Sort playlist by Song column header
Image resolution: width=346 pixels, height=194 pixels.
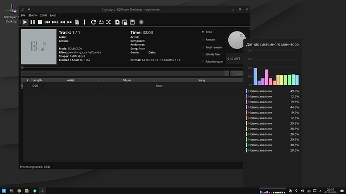click(199, 80)
